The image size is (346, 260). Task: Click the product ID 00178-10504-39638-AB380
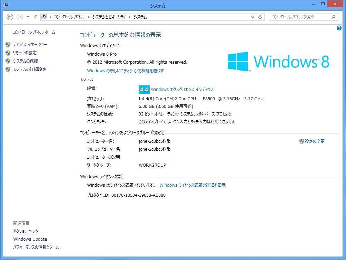pyautogui.click(x=138, y=195)
